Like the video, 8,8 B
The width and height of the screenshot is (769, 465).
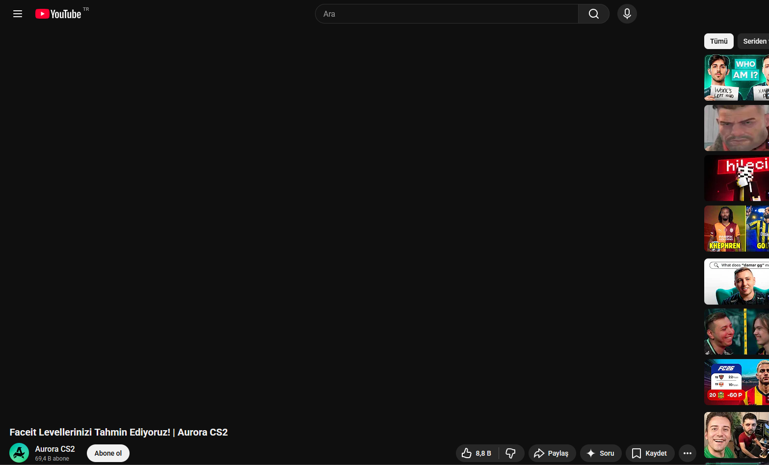coord(477,453)
